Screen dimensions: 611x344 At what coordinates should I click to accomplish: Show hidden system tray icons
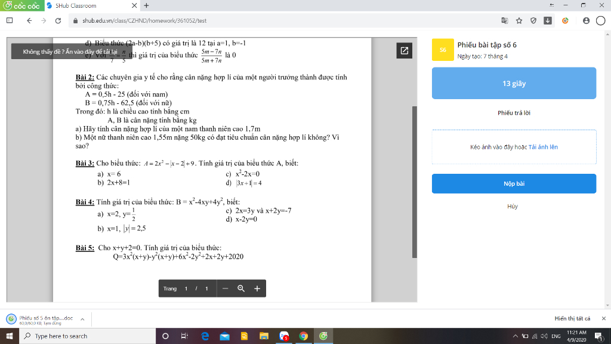515,336
